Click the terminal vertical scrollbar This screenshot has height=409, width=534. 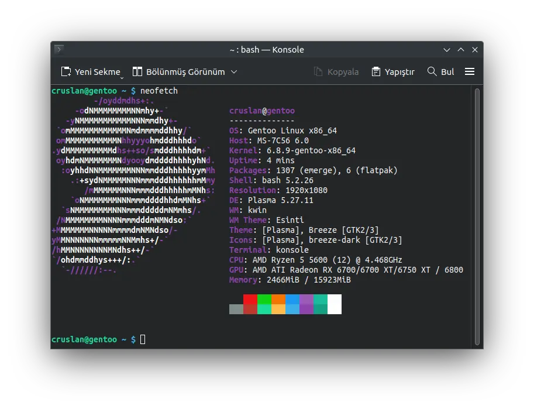tap(477, 216)
